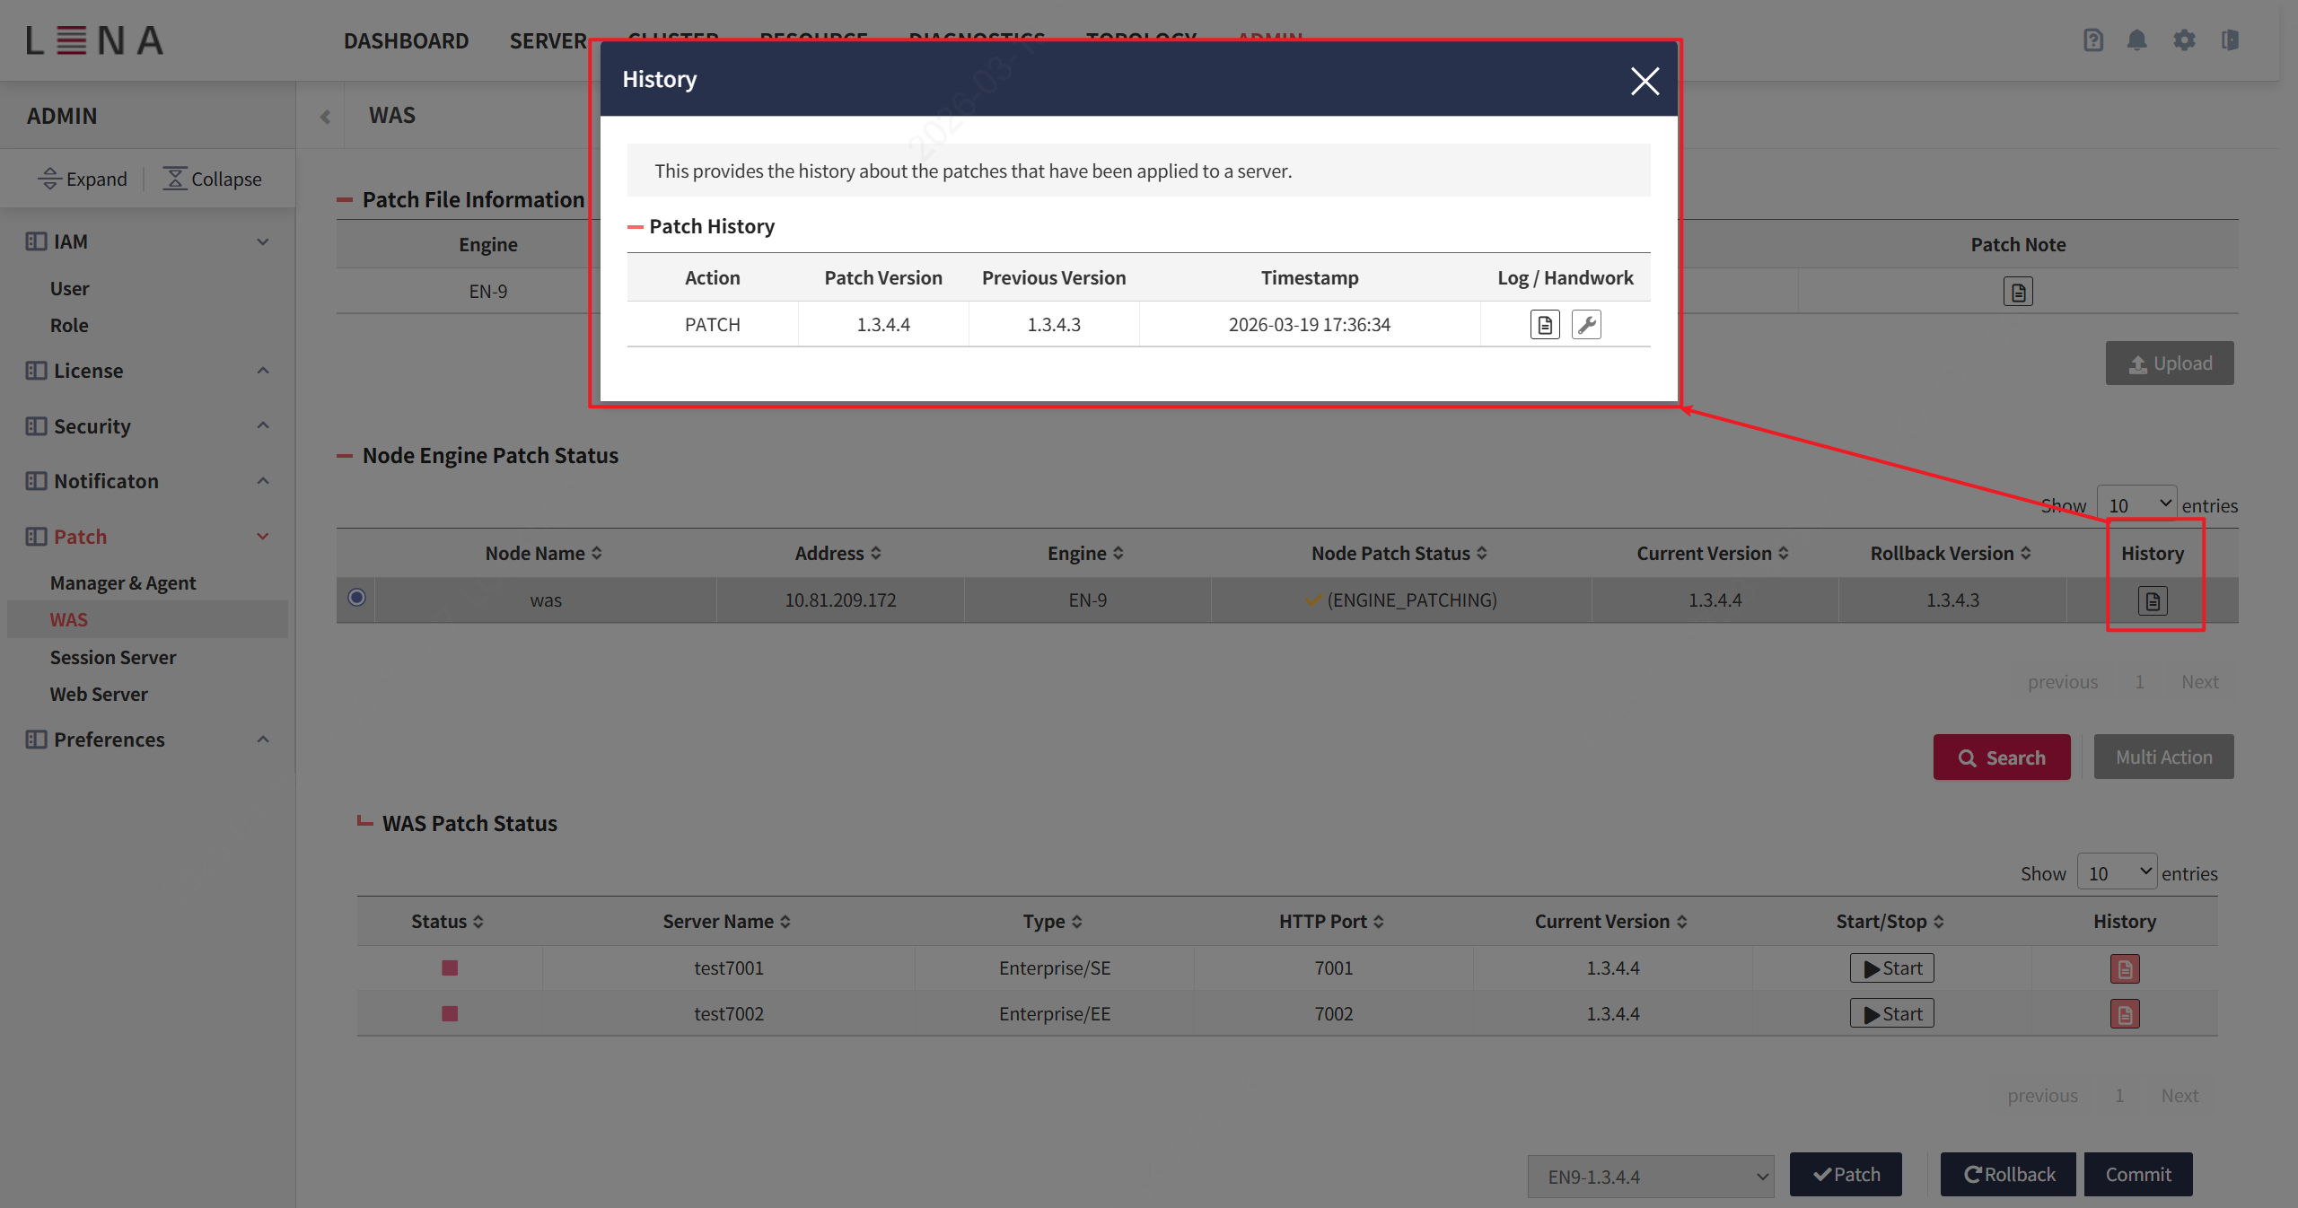Sort the node table by Engine column

(x=1085, y=554)
